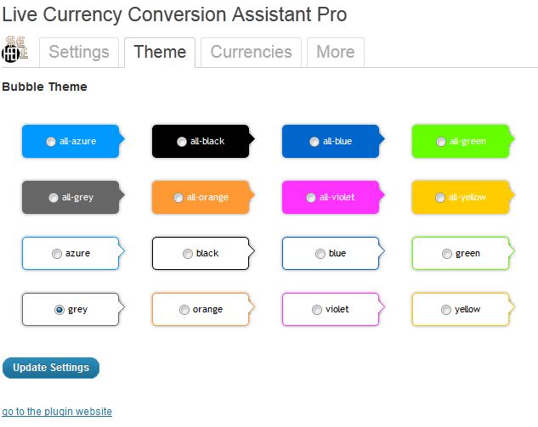The height and width of the screenshot is (427, 538).
Task: Select the all-black radio button
Action: (x=182, y=142)
